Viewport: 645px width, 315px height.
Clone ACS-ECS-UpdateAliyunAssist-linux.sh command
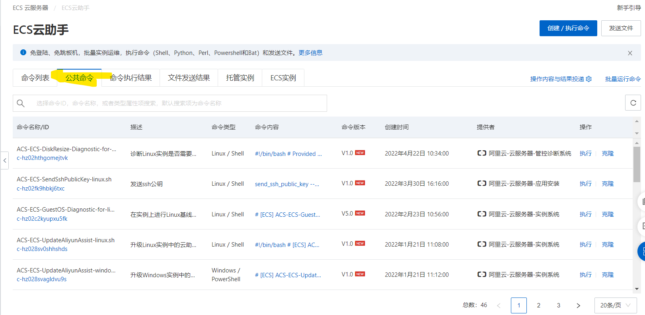[x=608, y=245]
